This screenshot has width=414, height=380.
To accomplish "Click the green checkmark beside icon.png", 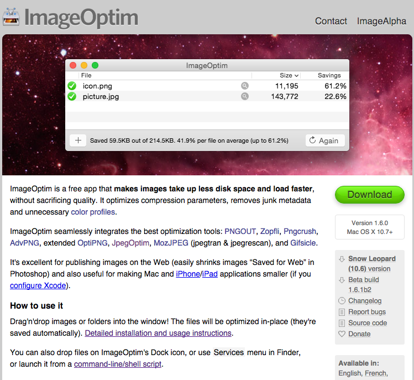I will click(x=72, y=86).
